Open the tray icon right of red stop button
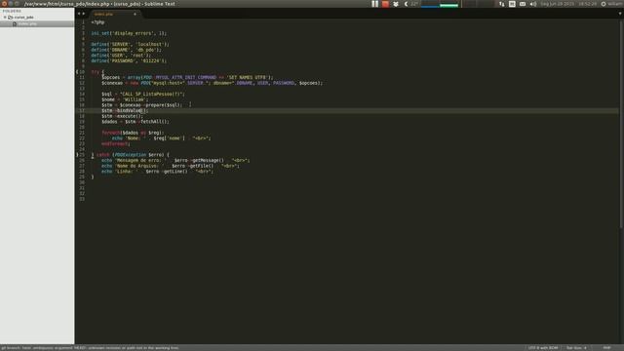Image resolution: width=624 pixels, height=351 pixels. click(x=396, y=4)
